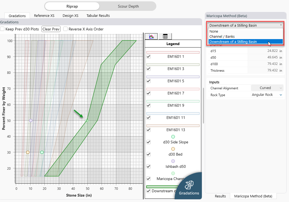The image size is (289, 202).
Task: Switch to the Scour Depth mode
Action: point(128,6)
